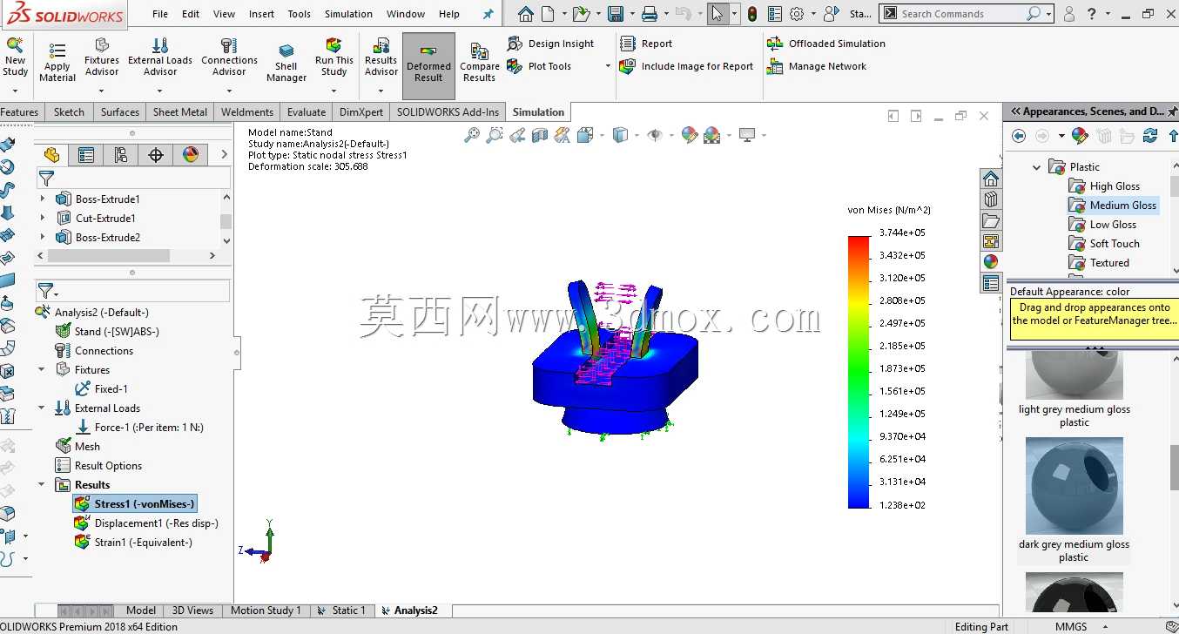Open the Edit Appearance view icon

690,135
